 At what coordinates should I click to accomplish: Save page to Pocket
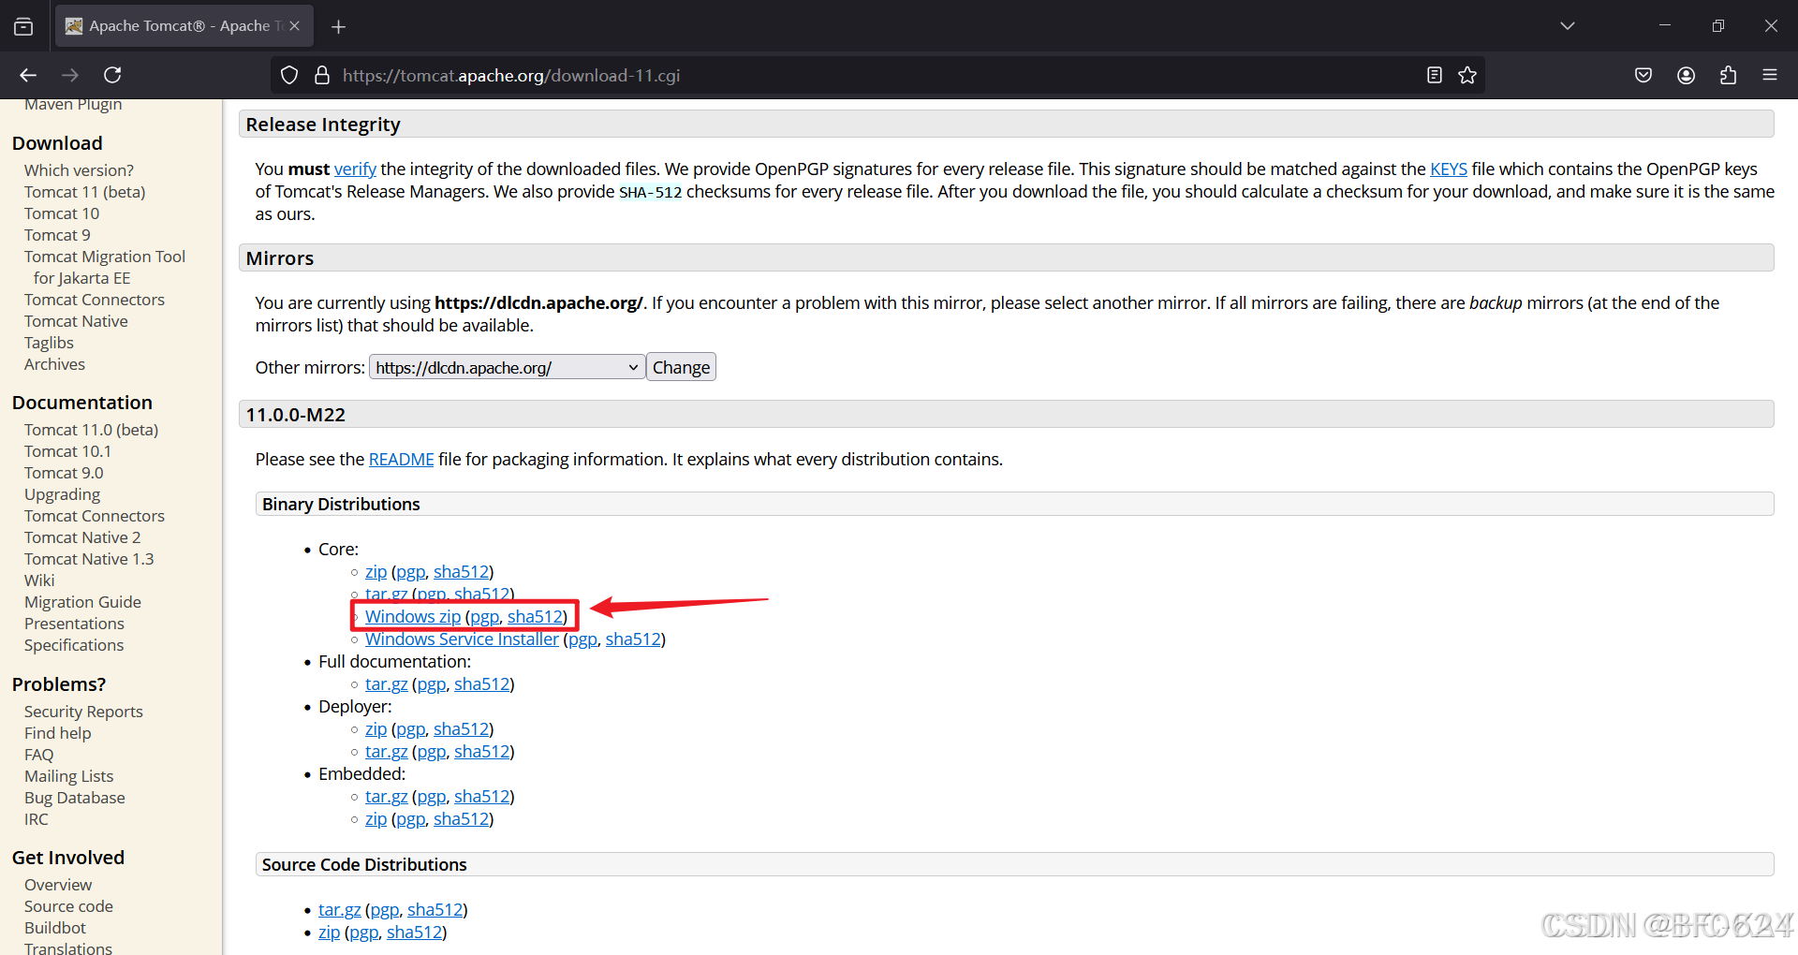coord(1643,75)
